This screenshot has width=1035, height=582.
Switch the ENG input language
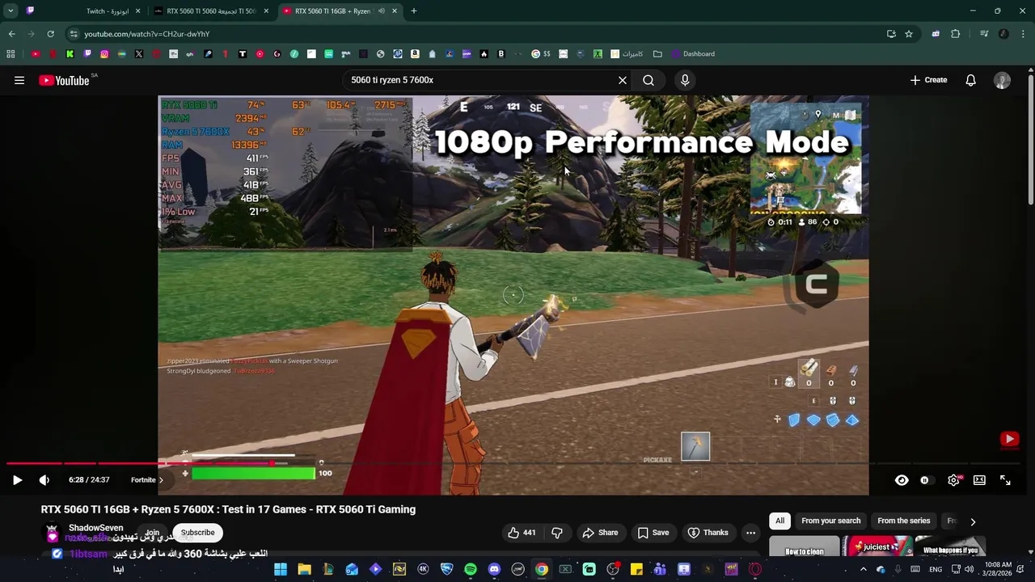coord(936,570)
